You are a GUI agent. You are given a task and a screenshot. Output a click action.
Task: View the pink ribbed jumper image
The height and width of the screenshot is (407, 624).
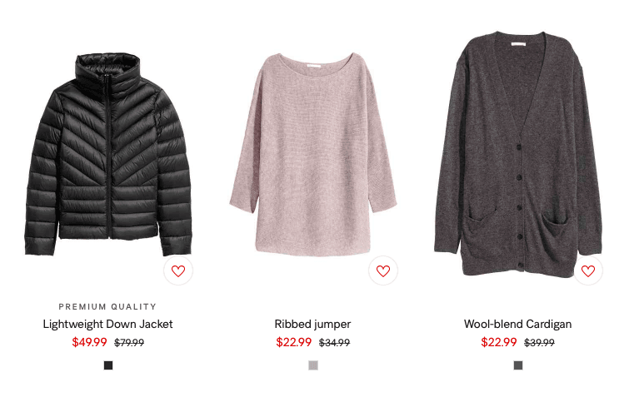point(313,154)
